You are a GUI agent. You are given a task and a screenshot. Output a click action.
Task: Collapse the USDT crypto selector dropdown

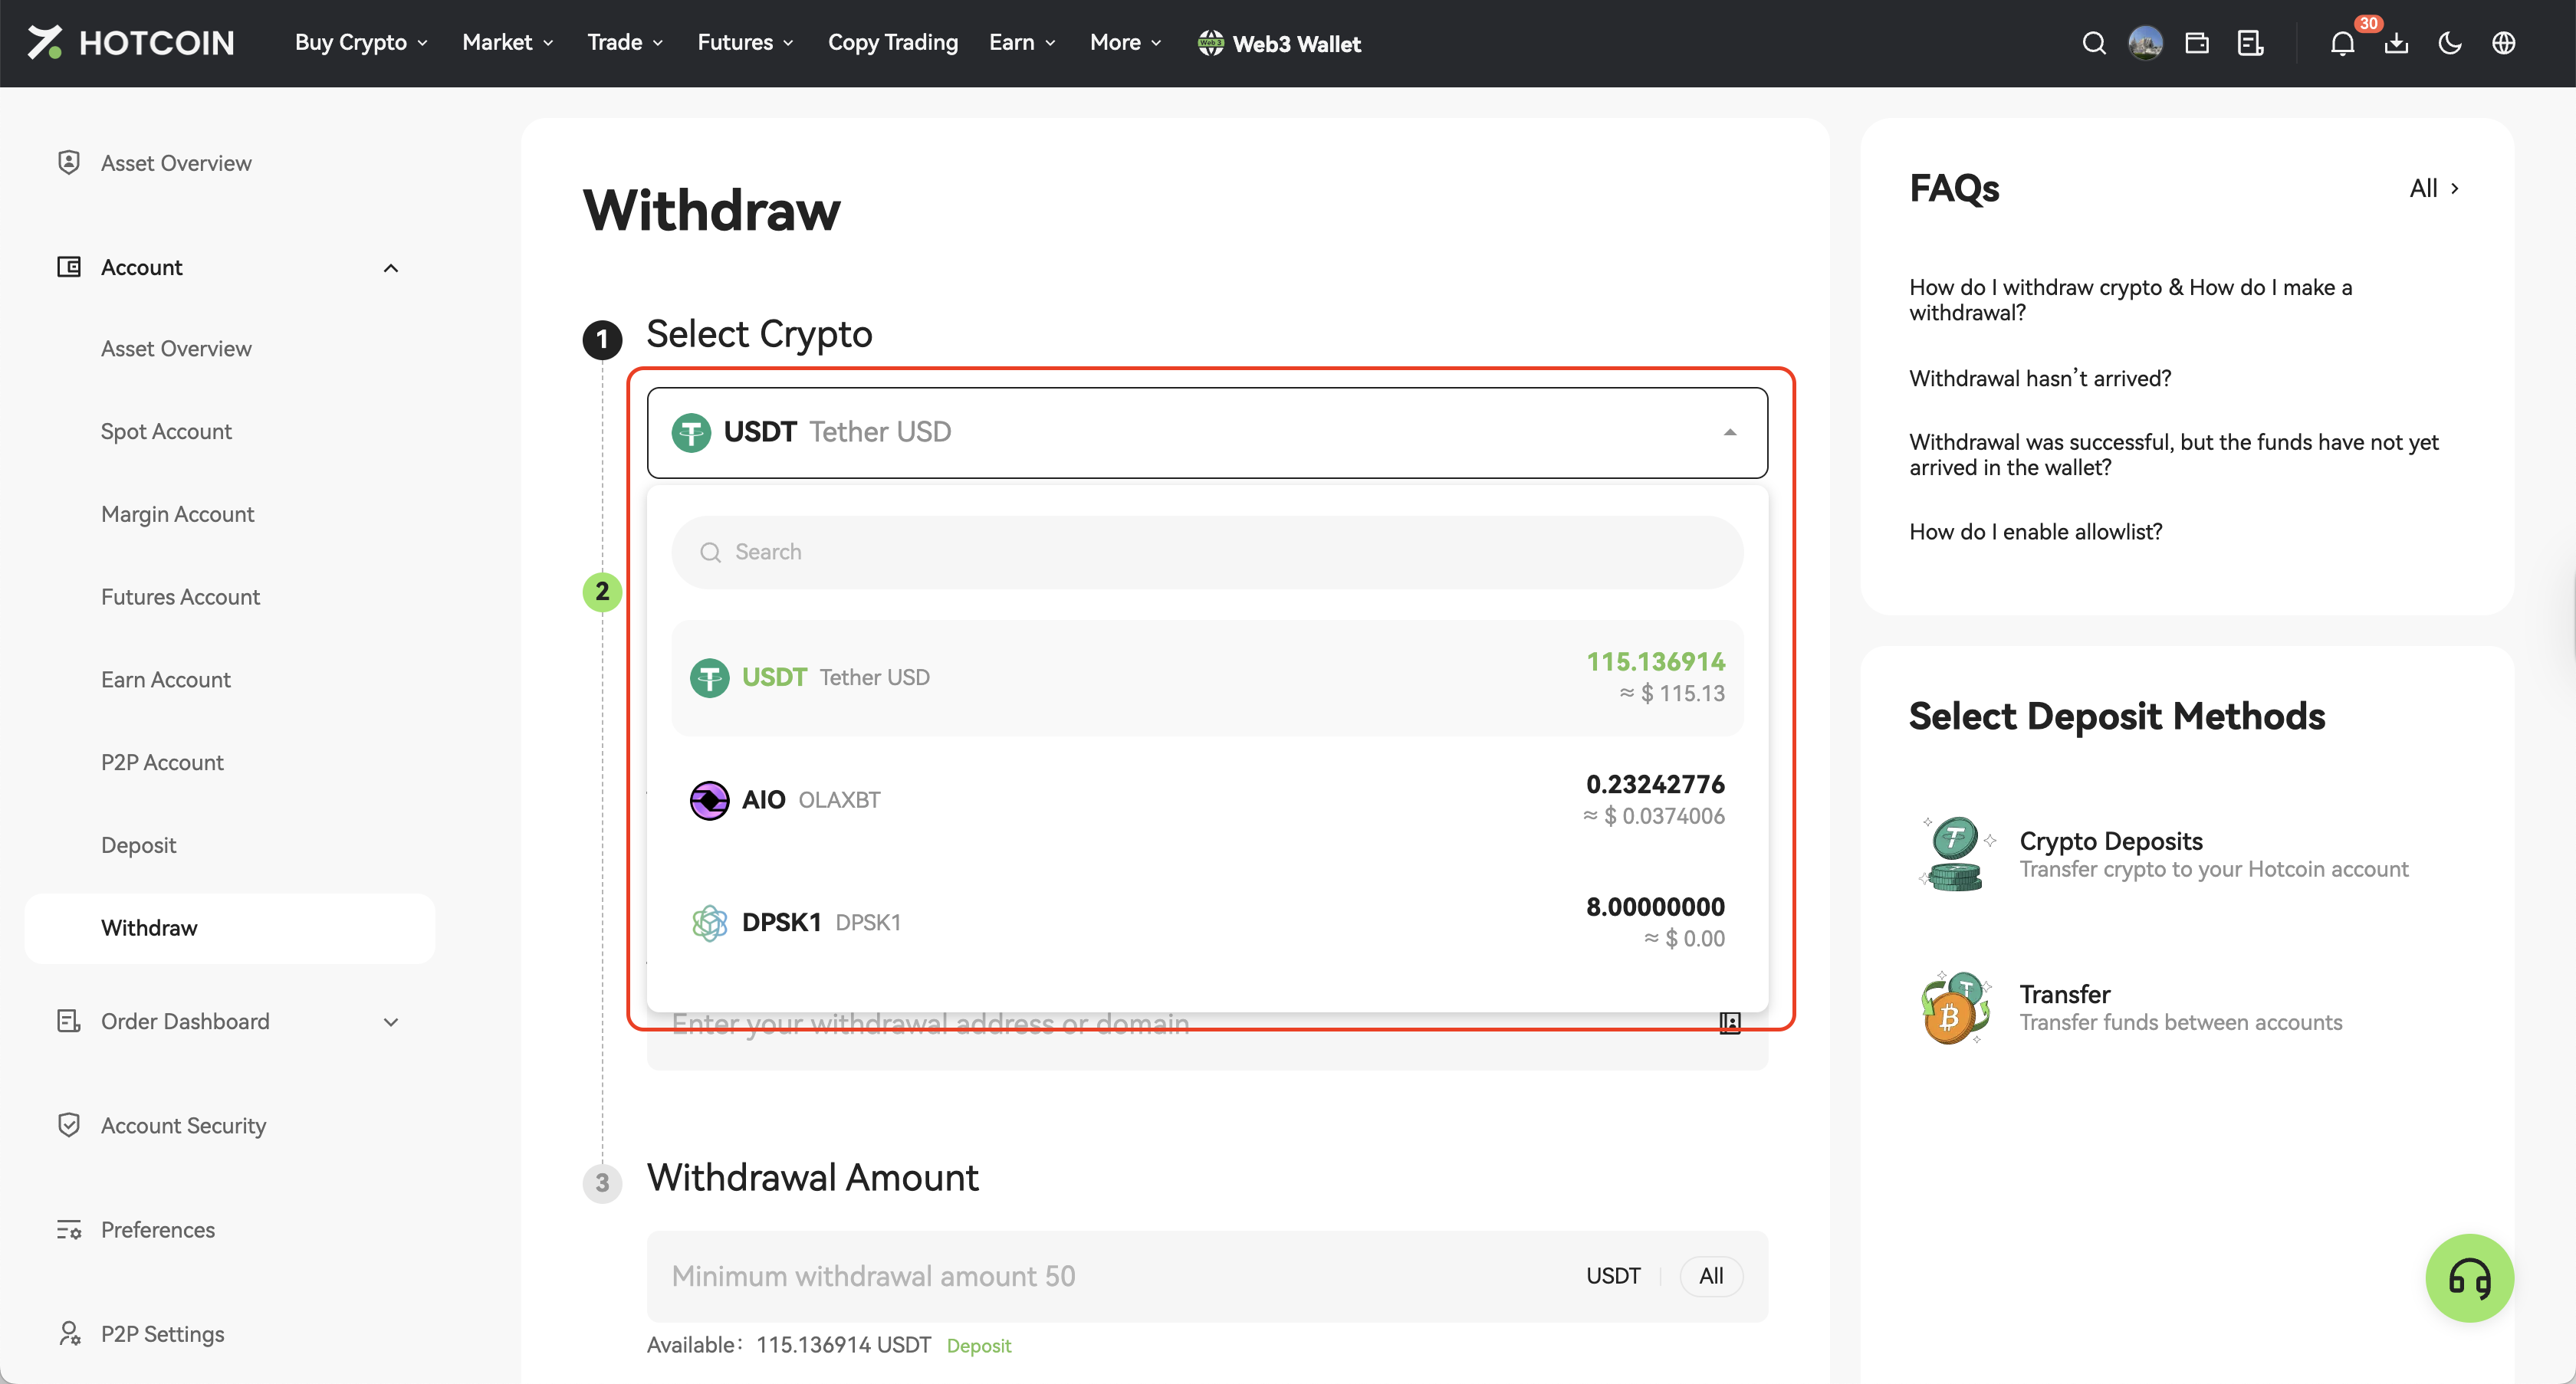tap(1729, 431)
